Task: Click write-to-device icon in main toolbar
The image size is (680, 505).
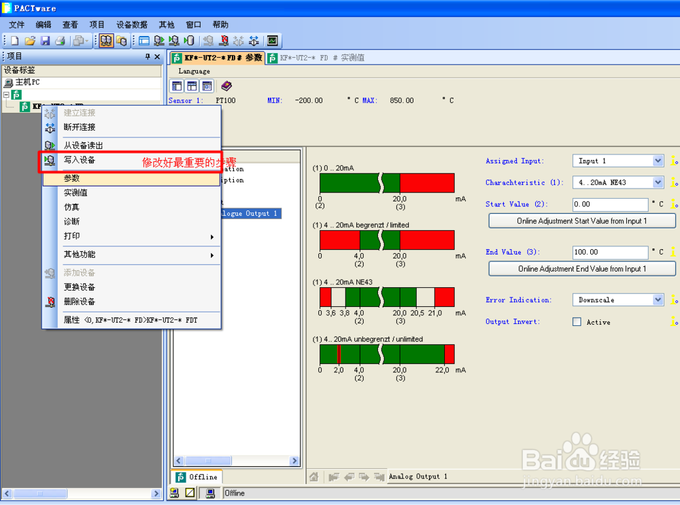Action: pyautogui.click(x=174, y=41)
